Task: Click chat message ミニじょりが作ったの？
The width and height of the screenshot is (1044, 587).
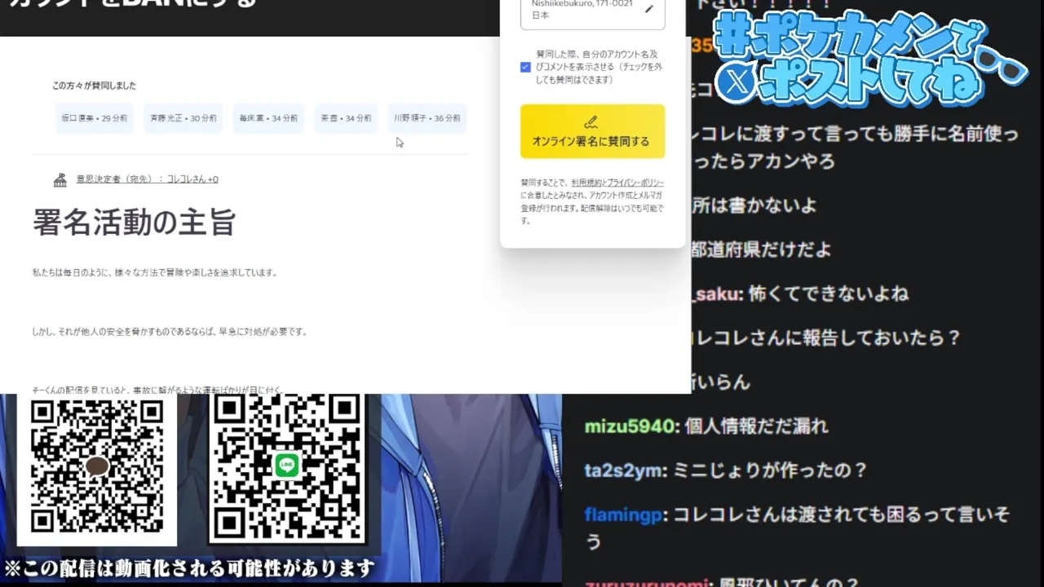Action: (x=770, y=470)
